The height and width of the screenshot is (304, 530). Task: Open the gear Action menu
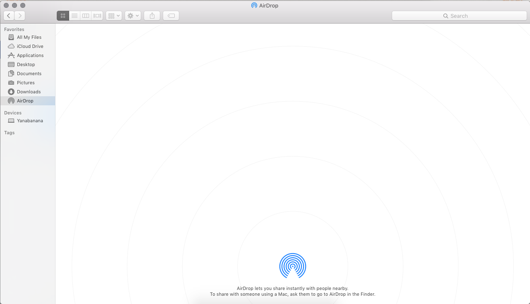133,16
